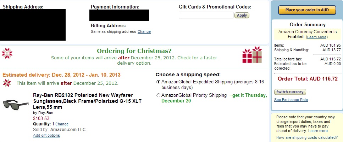The height and width of the screenshot is (142, 343).
Task: Click the Order Total AUD 115.72 text
Action: coord(308,79)
